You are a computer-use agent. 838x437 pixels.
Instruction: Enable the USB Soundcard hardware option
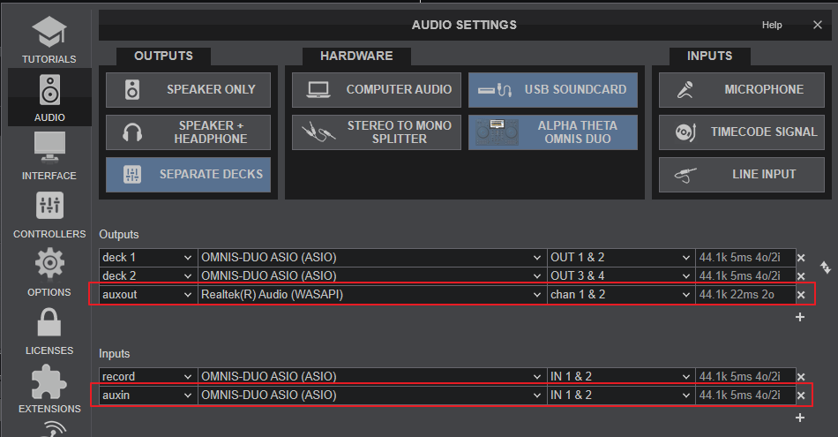click(x=553, y=89)
